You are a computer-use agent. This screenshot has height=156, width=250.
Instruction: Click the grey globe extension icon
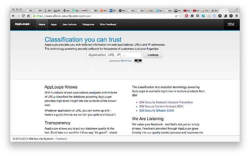point(209,16)
